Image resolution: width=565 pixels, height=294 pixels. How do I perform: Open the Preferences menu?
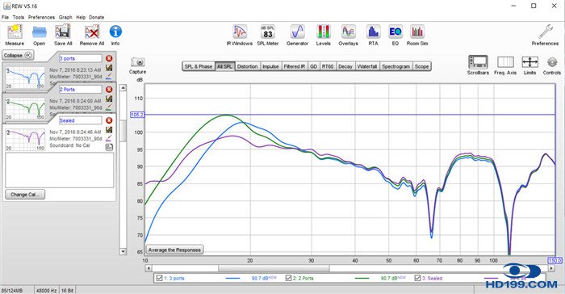coord(41,17)
